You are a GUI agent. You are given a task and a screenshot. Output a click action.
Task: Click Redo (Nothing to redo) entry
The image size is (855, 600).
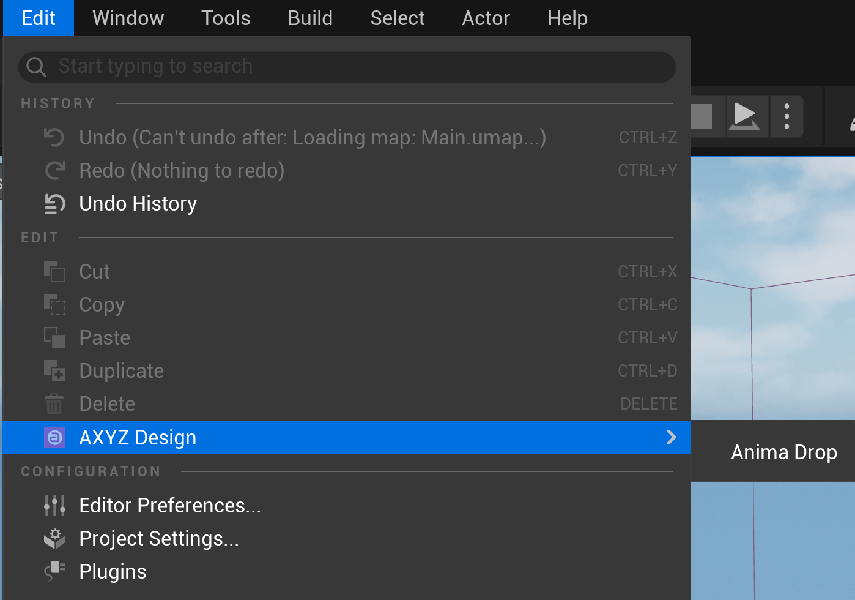pyautogui.click(x=347, y=170)
